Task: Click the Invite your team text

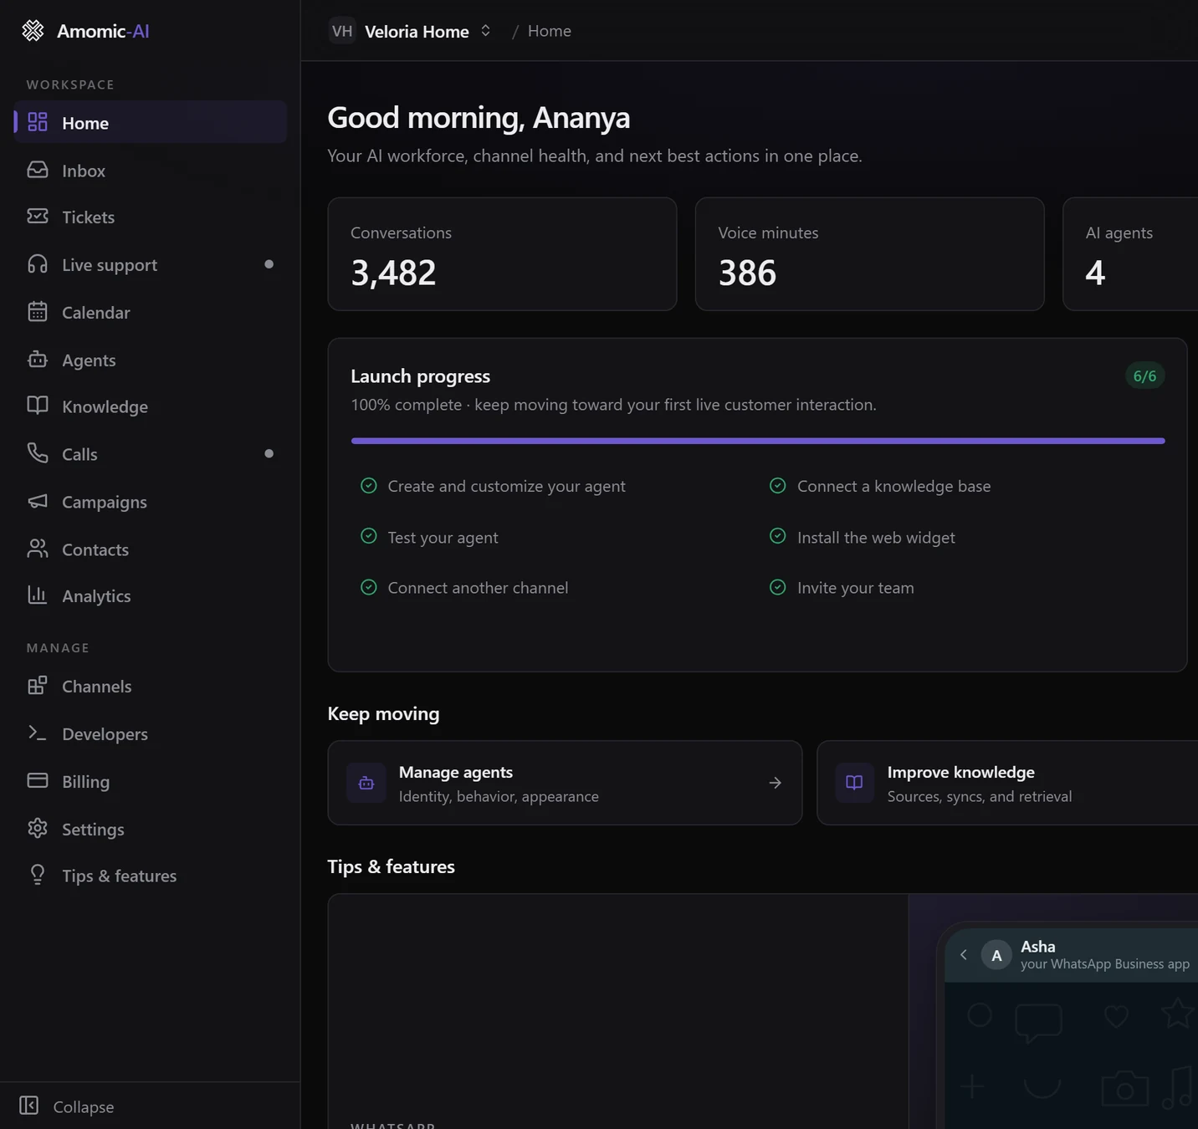Action: tap(855, 588)
